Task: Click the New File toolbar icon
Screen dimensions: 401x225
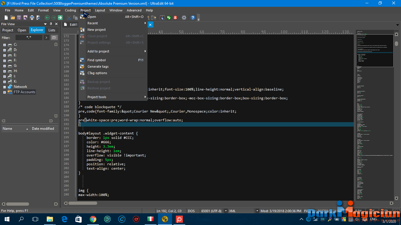Action: pos(6,18)
